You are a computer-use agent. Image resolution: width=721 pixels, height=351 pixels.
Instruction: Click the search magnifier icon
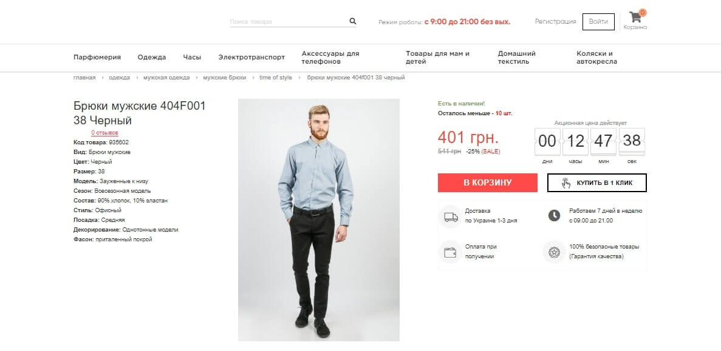pos(352,21)
